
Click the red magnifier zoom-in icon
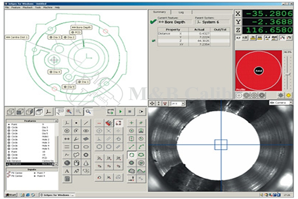click(70, 111)
